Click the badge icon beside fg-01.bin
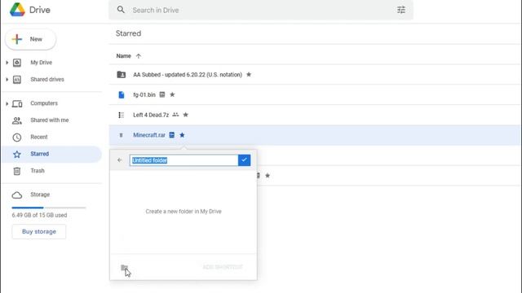Image resolution: width=522 pixels, height=293 pixels. tap(162, 94)
